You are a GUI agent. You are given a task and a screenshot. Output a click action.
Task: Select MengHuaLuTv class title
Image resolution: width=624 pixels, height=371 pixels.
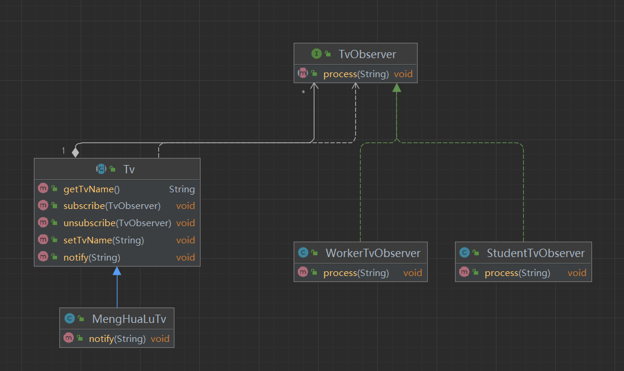click(129, 319)
